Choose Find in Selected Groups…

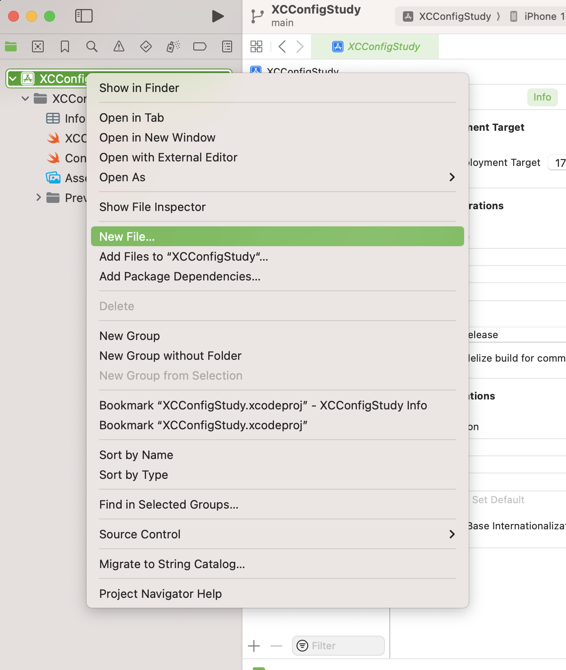pyautogui.click(x=278, y=505)
